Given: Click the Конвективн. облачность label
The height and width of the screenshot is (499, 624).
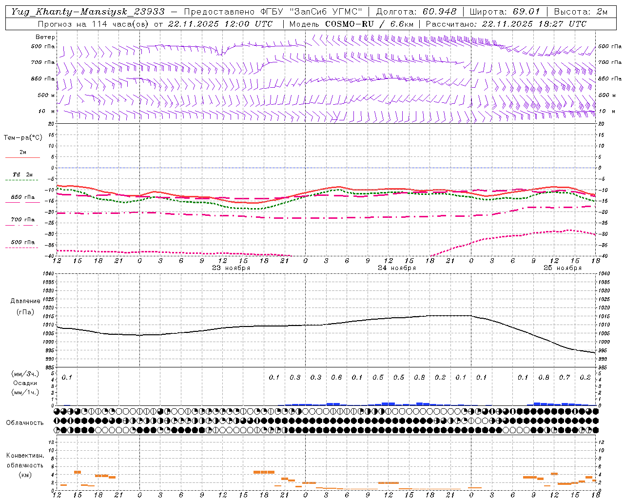Looking at the screenshot, I should pos(25,461).
